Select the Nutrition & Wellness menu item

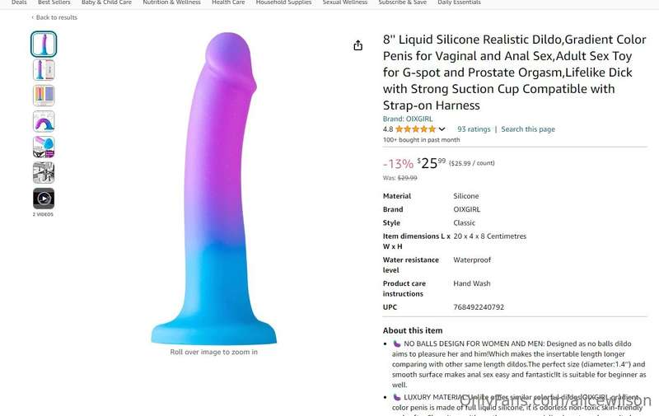click(x=171, y=2)
